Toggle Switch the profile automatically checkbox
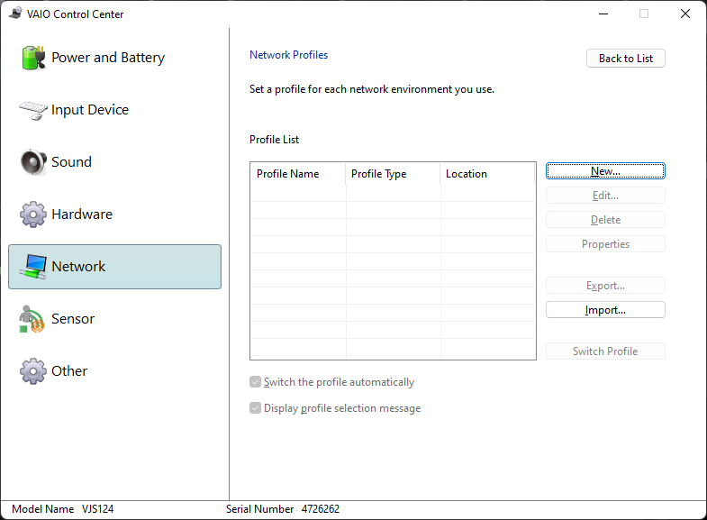This screenshot has width=707, height=520. pos(255,382)
